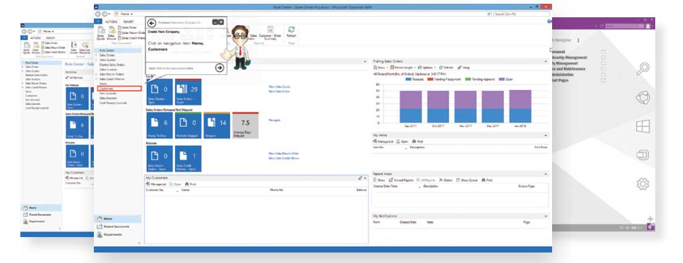Screen dimensions: 683x263
Task: Select Customers in the front window navigation pane
Action: pos(120,88)
